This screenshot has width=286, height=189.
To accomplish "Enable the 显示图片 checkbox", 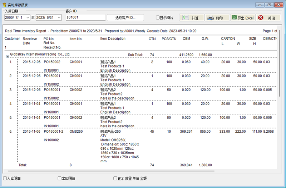I will point(158,17).
